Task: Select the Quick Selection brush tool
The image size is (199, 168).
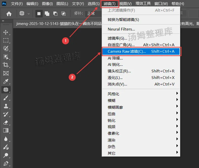Action: click(6, 48)
